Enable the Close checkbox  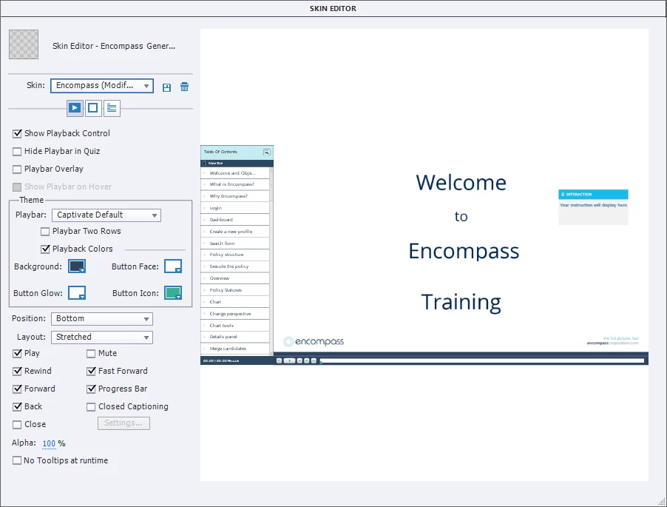(17, 424)
